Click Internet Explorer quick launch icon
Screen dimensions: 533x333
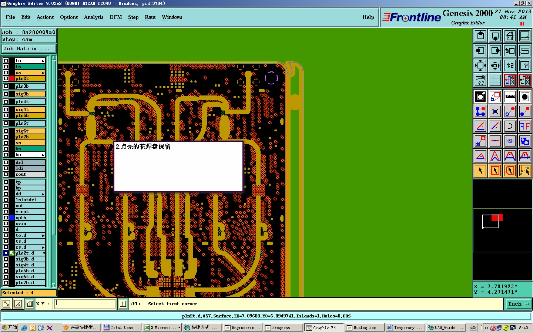coord(24,327)
